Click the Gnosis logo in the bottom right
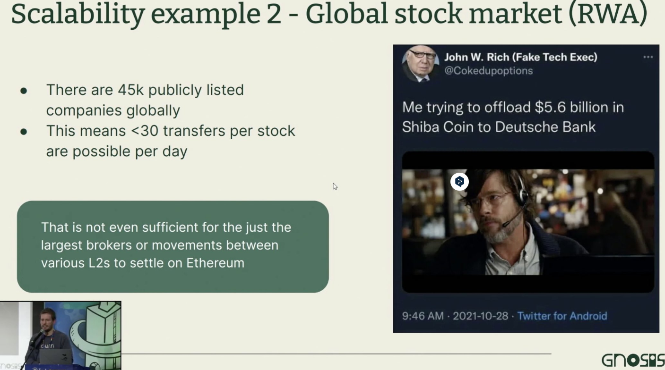Image resolution: width=665 pixels, height=370 pixels. pyautogui.click(x=633, y=361)
